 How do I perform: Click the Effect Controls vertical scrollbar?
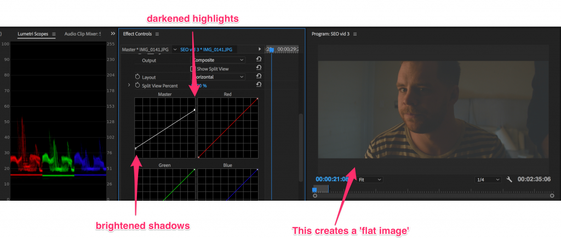301,147
